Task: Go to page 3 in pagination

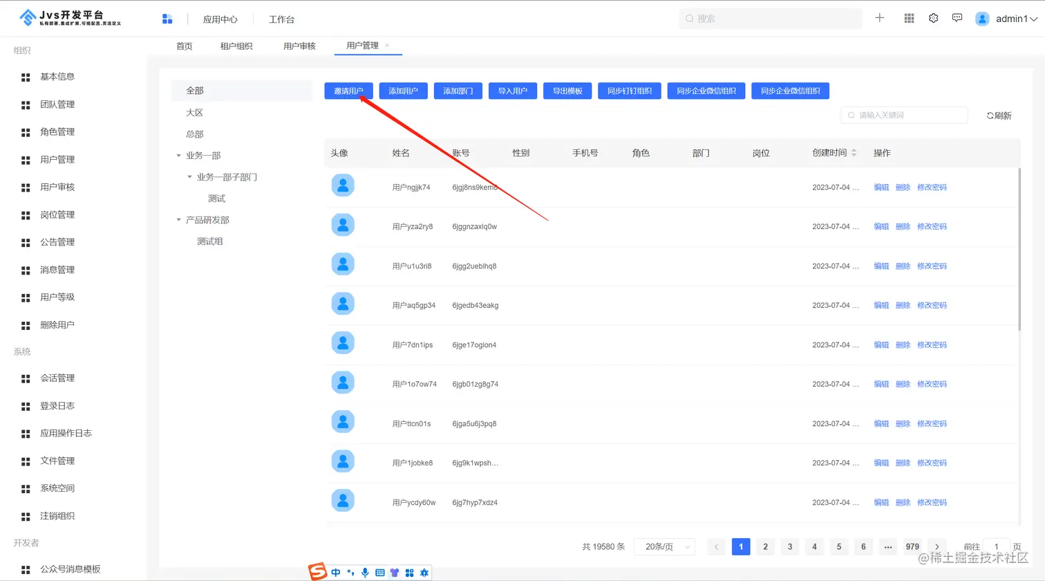Action: tap(790, 546)
